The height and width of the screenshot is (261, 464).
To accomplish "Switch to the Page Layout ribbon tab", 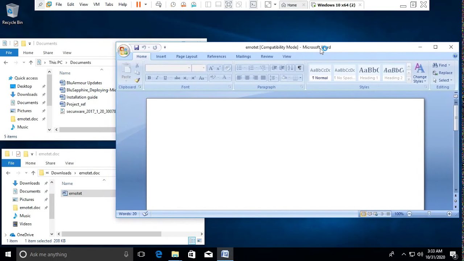I will (x=187, y=57).
